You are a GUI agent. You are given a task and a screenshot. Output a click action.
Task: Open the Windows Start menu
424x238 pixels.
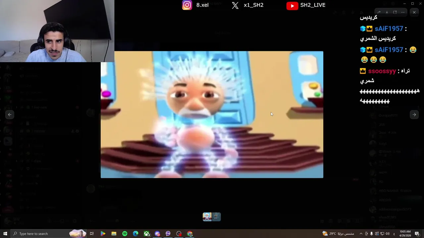tap(5, 234)
